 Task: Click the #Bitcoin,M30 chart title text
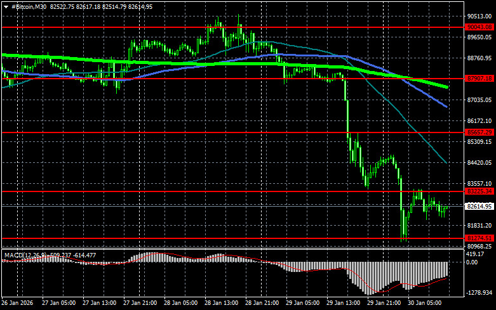pyautogui.click(x=29, y=6)
